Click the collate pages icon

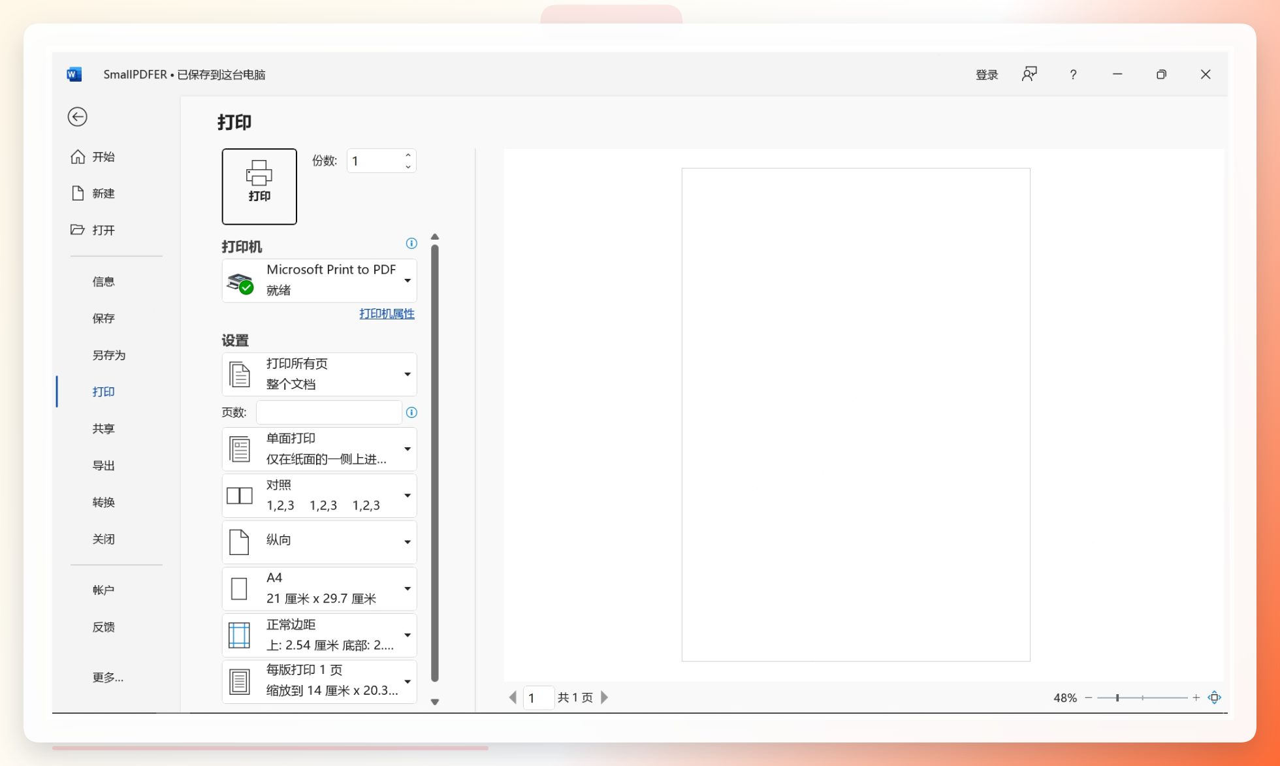[239, 496]
